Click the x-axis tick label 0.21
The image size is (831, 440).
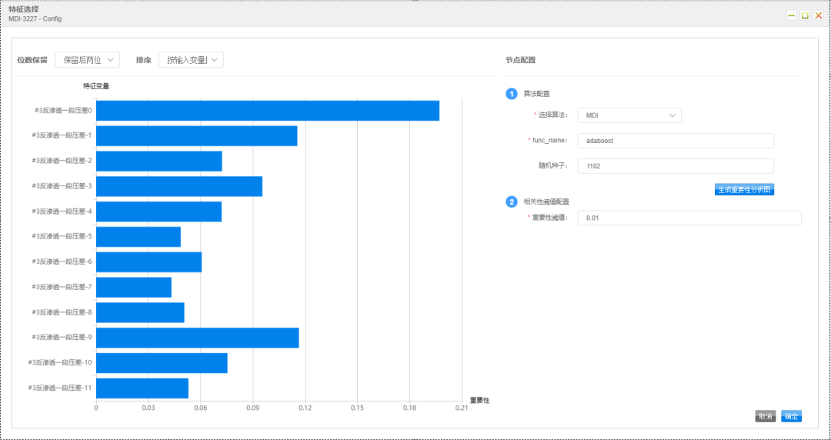[x=462, y=408]
